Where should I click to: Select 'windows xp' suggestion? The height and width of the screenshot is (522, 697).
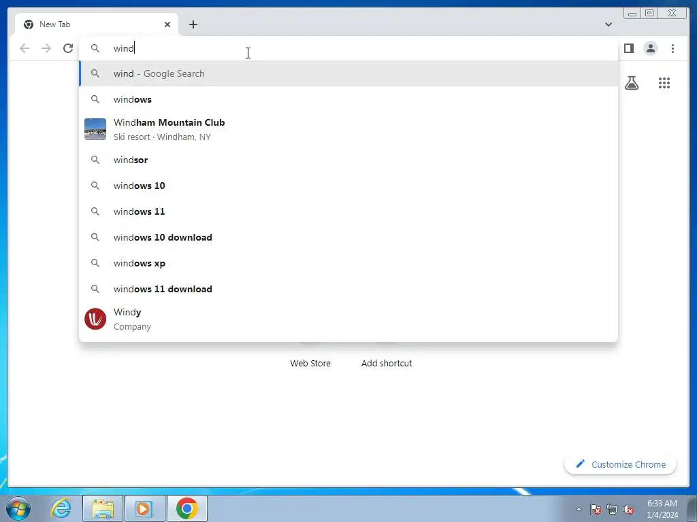(x=348, y=263)
